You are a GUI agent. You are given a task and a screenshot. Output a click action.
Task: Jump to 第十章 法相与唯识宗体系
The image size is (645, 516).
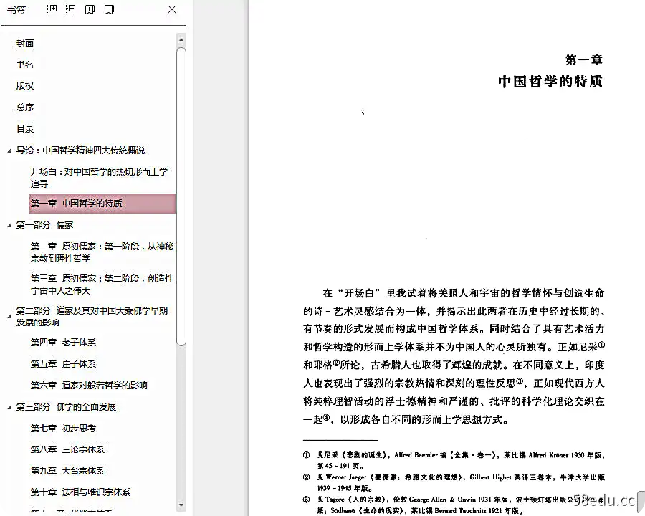click(80, 492)
